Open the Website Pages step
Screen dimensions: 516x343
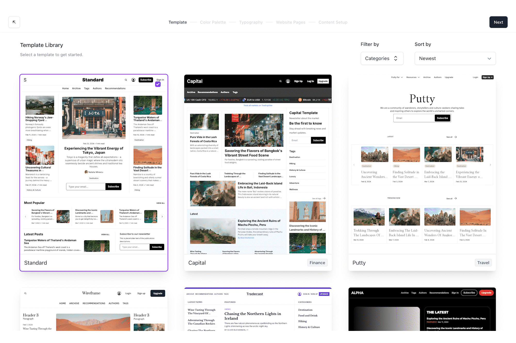coord(291,22)
